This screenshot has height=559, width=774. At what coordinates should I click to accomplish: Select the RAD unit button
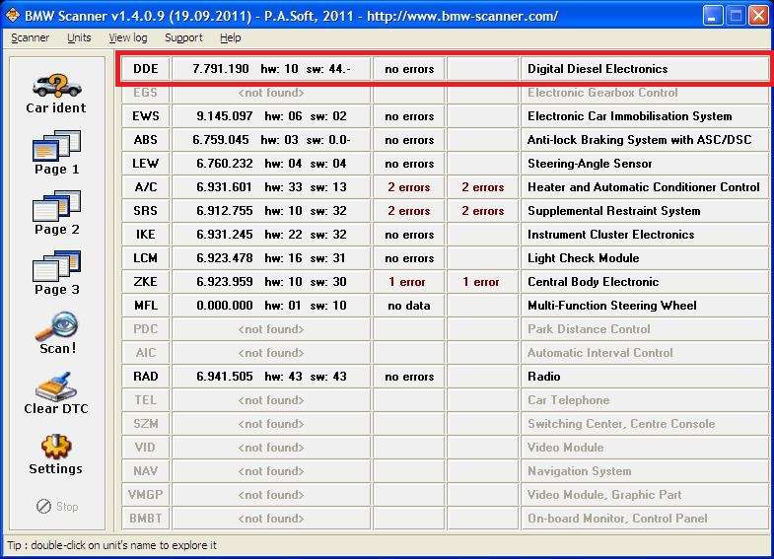[146, 377]
